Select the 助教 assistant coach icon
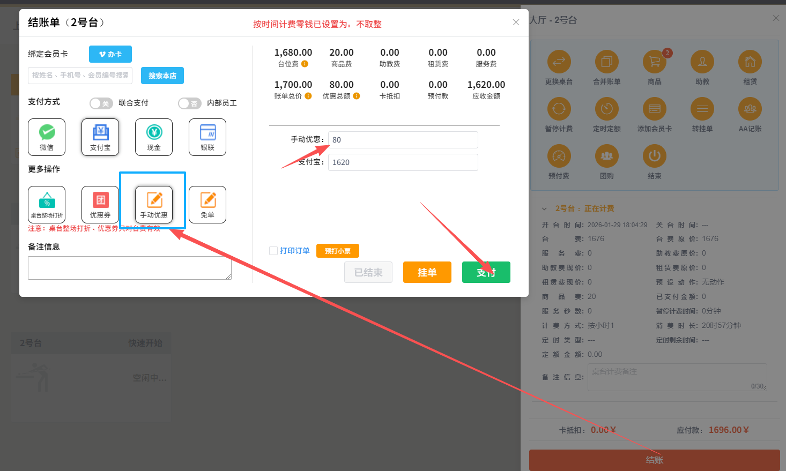This screenshot has width=786, height=471. (x=702, y=62)
